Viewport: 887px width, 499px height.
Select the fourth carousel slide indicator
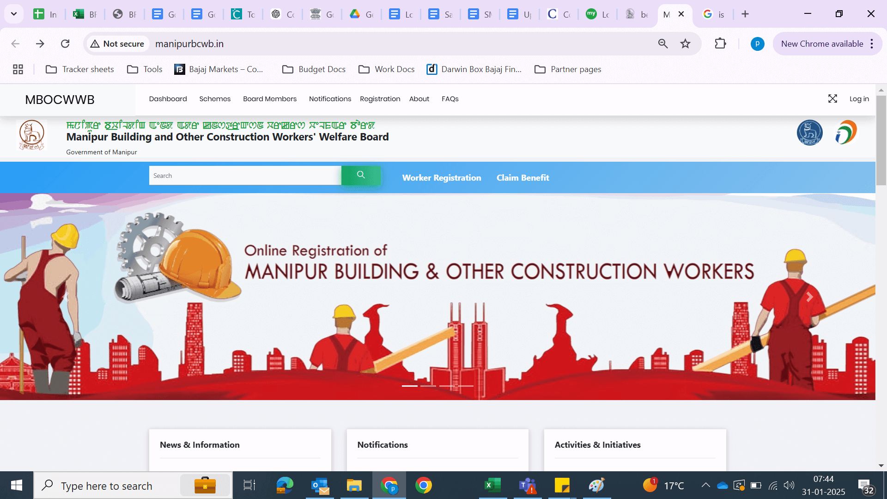click(x=466, y=386)
